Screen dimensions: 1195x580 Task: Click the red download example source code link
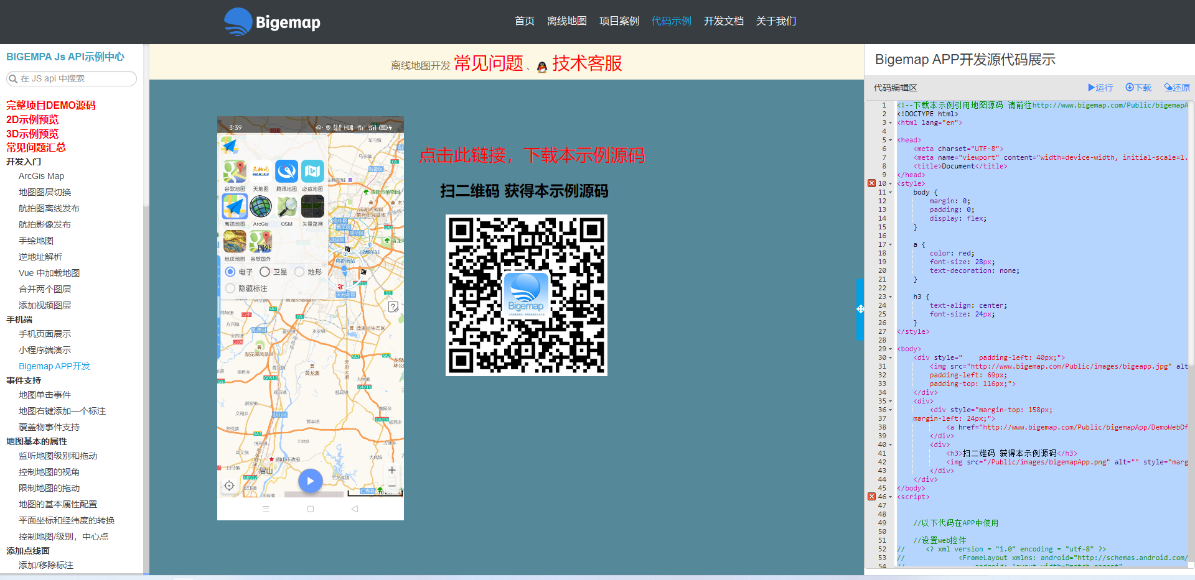(532, 155)
